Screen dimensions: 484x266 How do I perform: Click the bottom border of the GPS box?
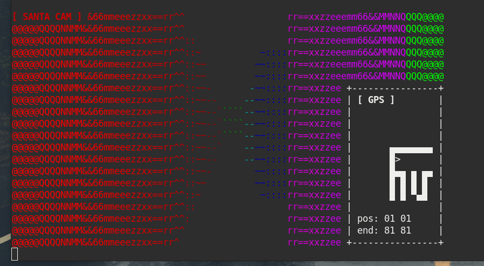tap(395, 242)
